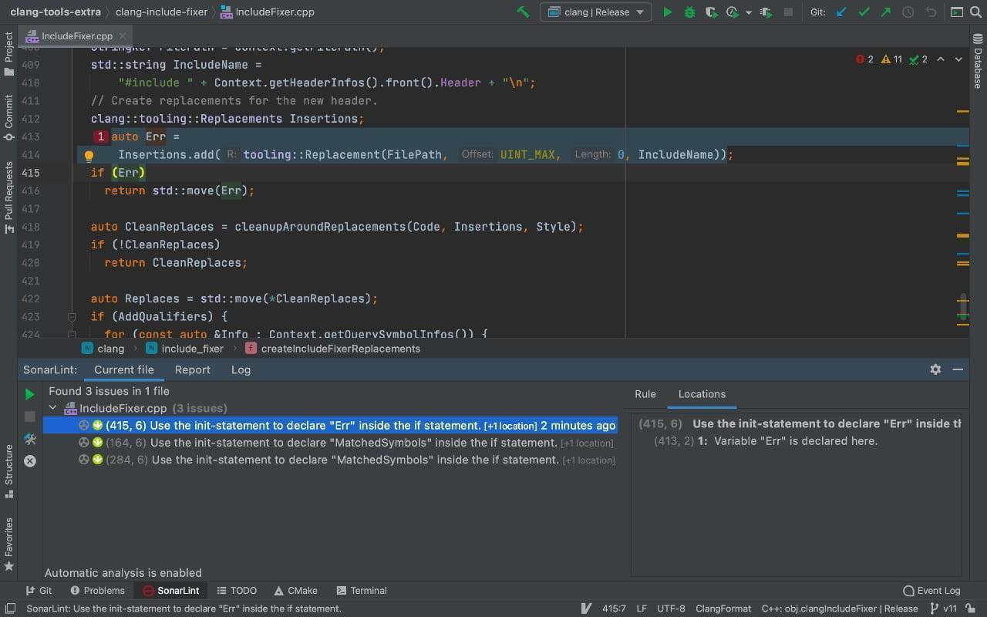987x617 pixels.
Task: Open the clang | Release configuration dropdown
Action: 595,12
